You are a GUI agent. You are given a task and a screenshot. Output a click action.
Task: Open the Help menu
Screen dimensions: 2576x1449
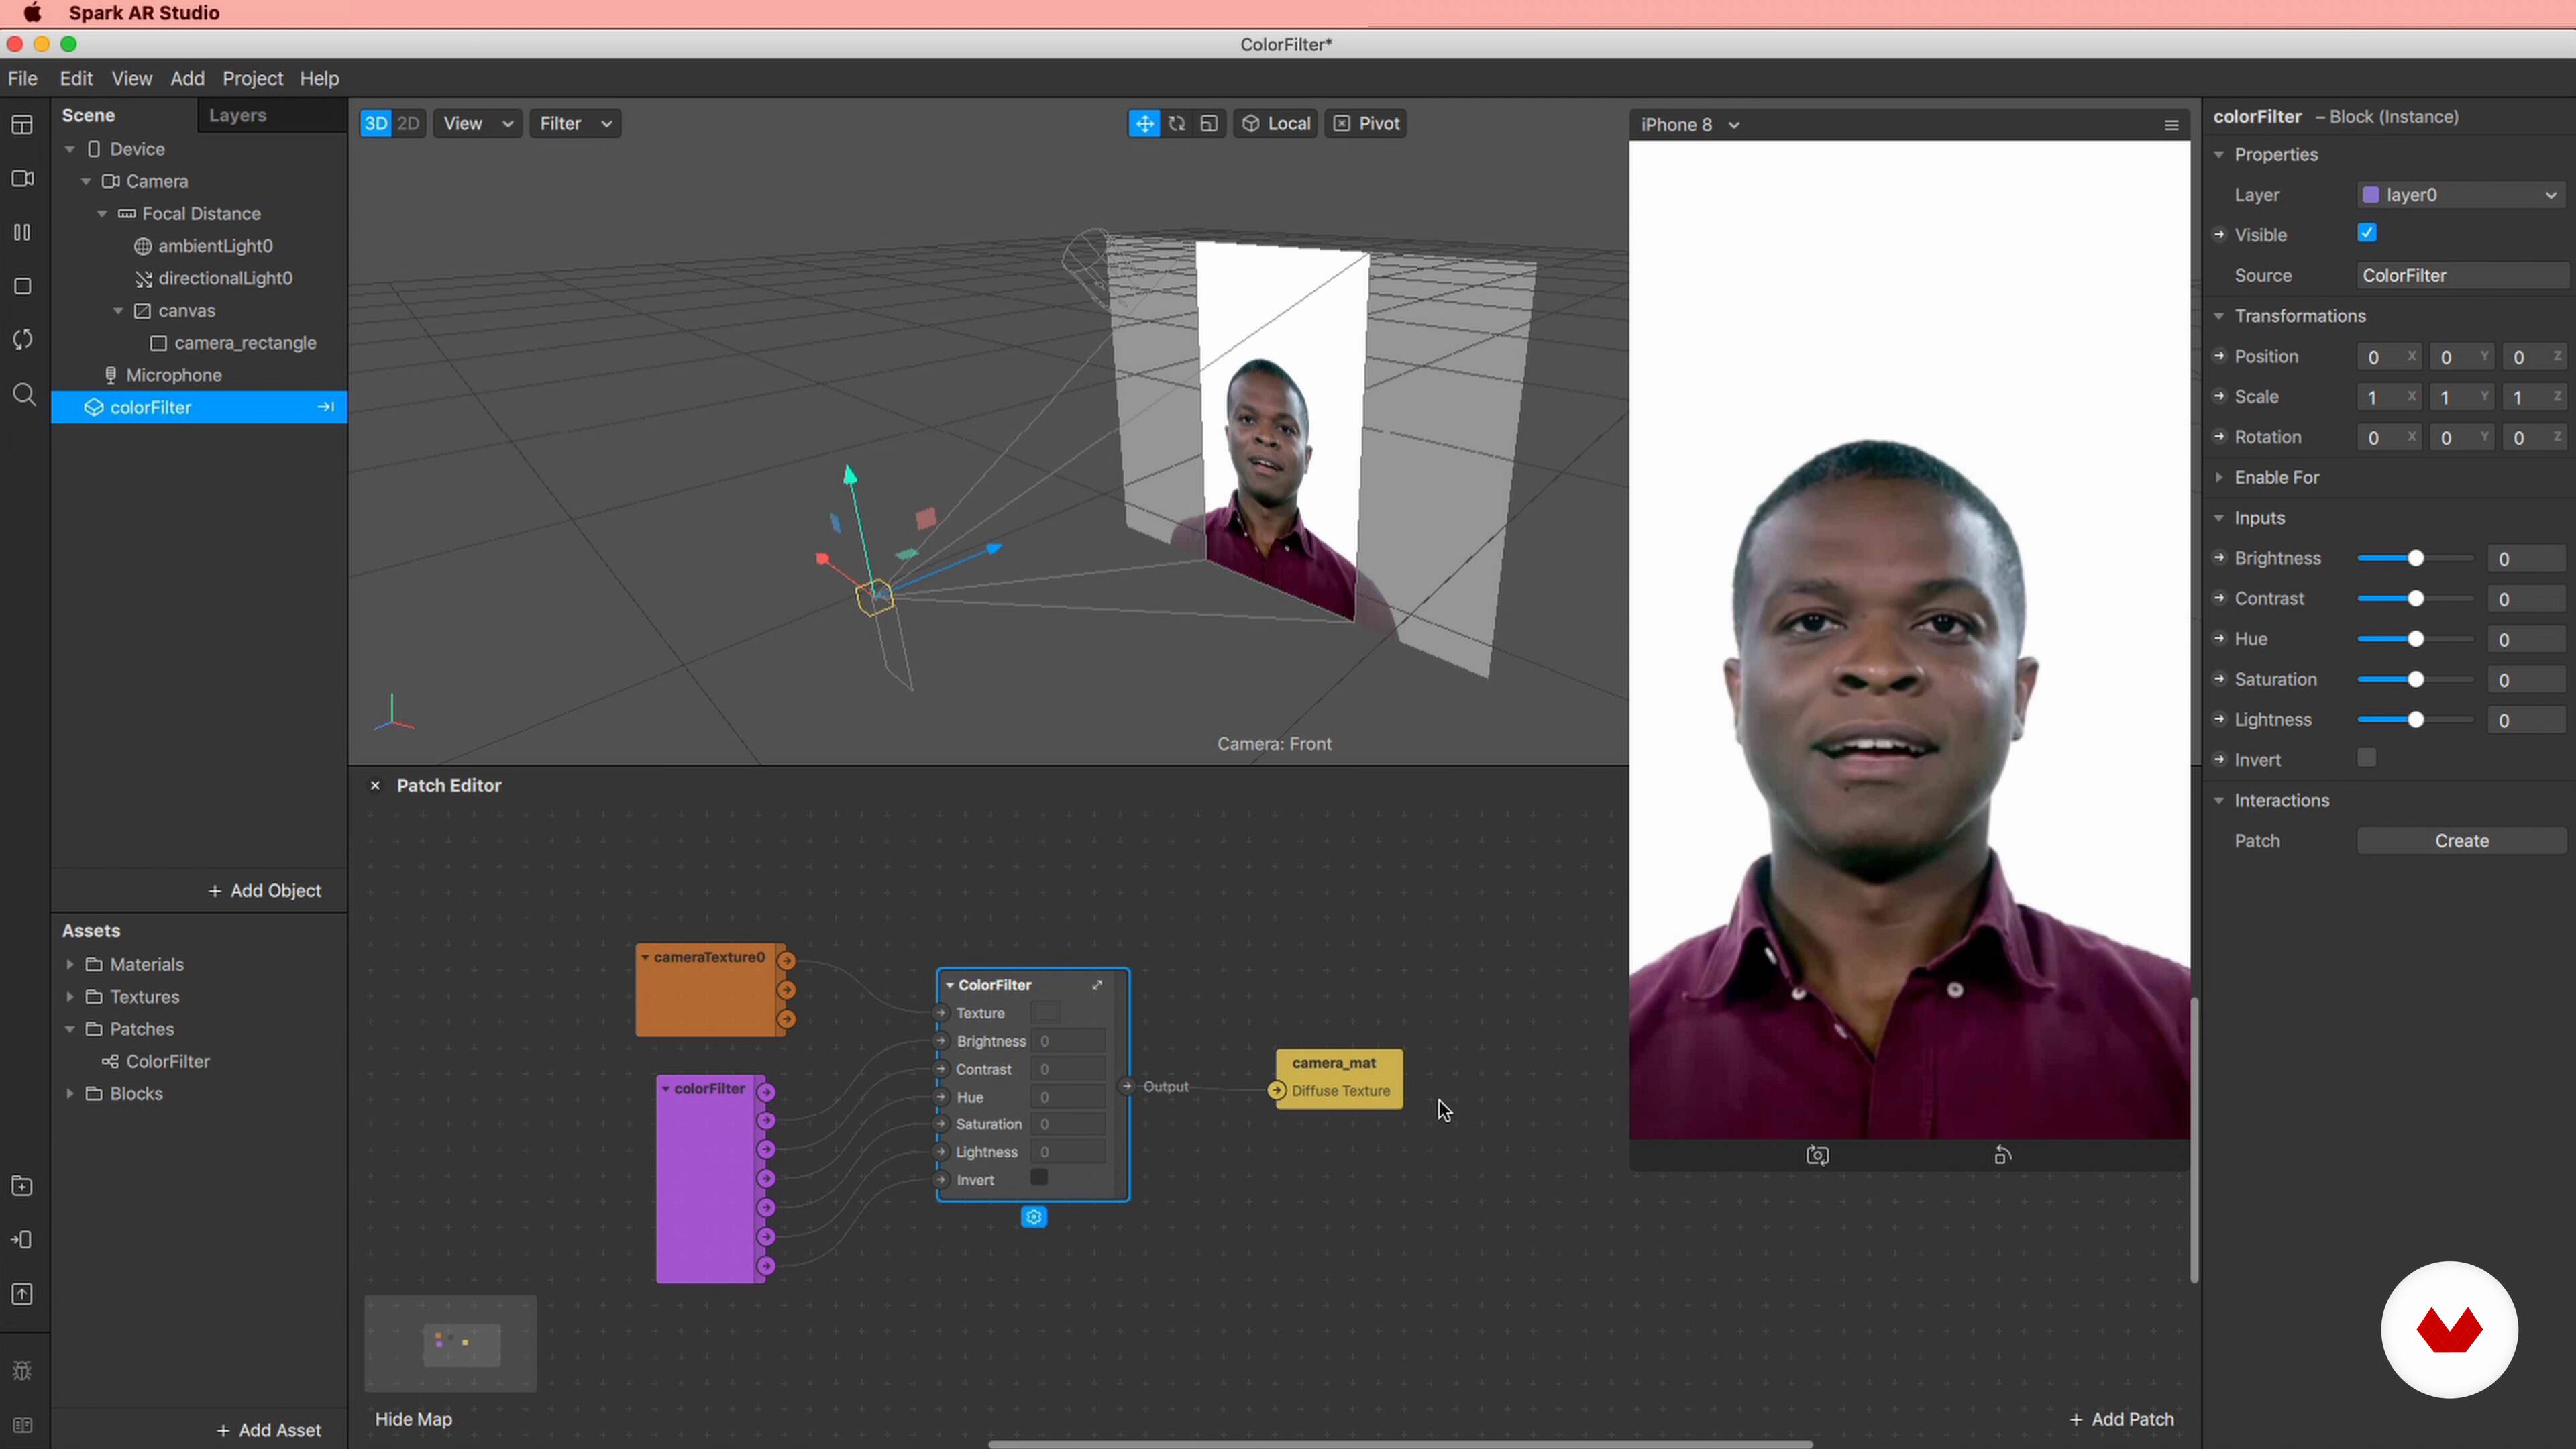click(x=319, y=78)
